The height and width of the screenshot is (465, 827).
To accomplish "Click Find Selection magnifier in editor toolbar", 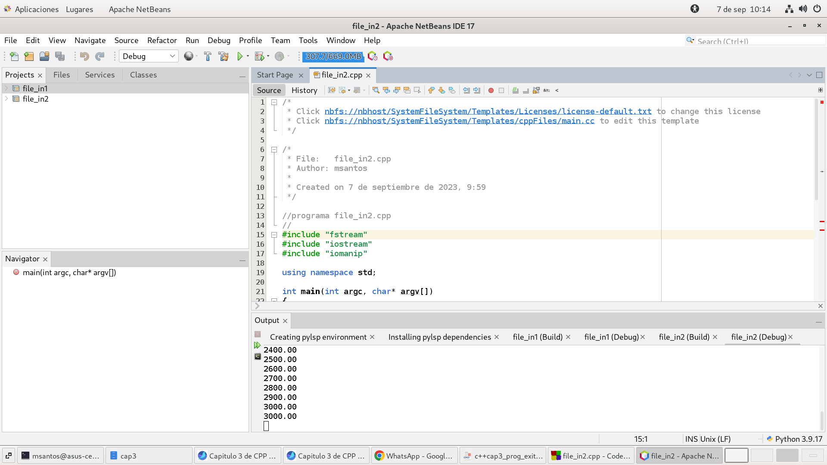I will tap(376, 90).
